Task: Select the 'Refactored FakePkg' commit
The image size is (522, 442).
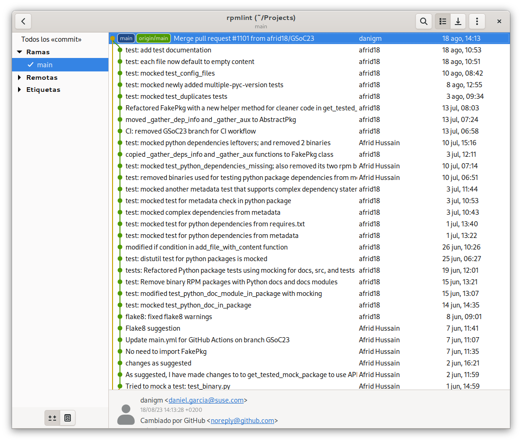Action: point(309,108)
